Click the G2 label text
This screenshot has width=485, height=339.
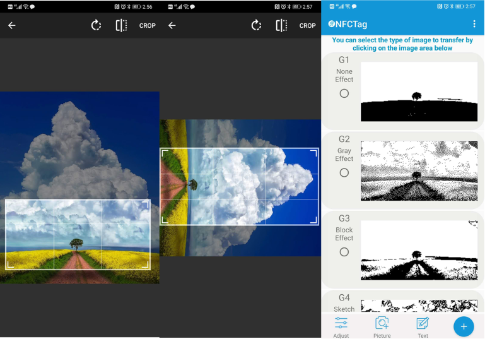pos(344,139)
